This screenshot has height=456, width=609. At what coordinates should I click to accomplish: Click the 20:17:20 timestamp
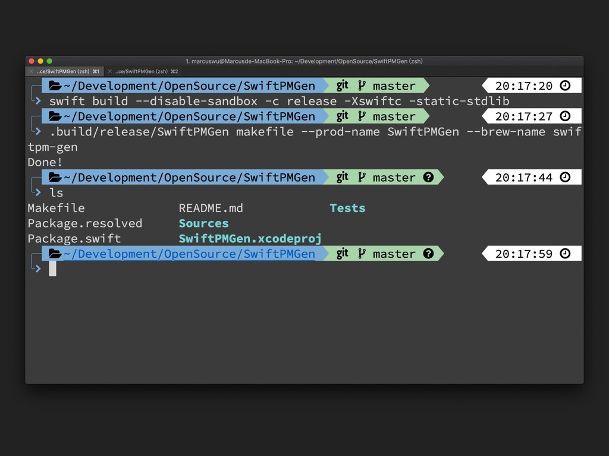523,85
